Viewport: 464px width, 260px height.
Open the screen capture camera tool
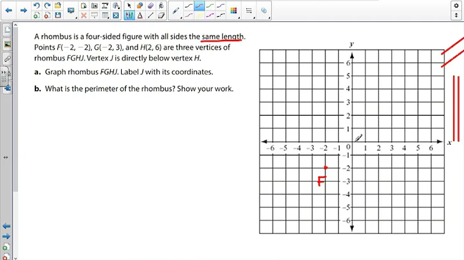94,6
